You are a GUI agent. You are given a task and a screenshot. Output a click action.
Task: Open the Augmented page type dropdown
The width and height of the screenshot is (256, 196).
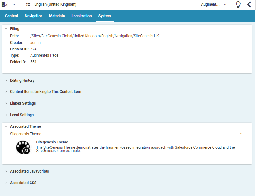214,4
